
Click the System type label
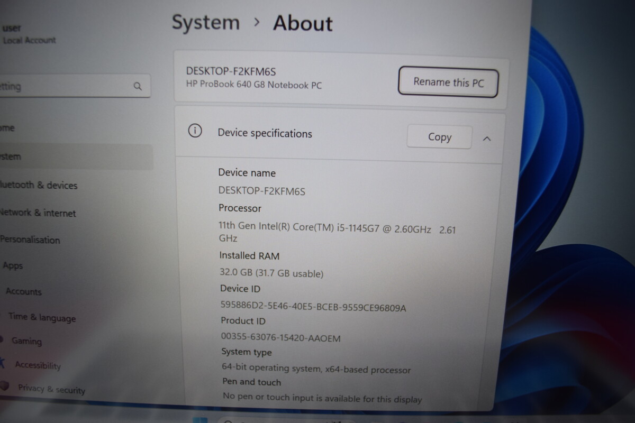point(247,352)
